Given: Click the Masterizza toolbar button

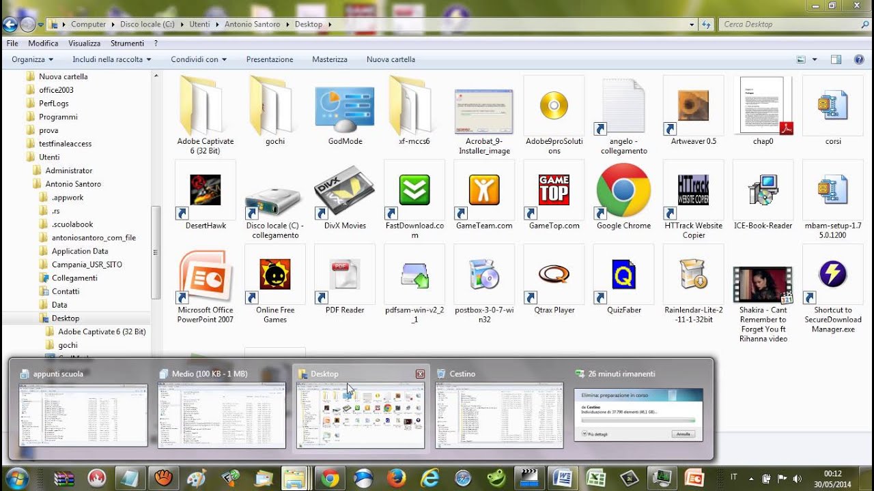Looking at the screenshot, I should point(330,59).
